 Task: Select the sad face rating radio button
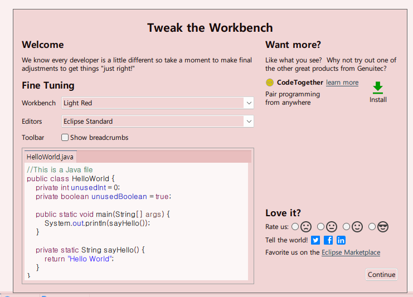[295, 227]
